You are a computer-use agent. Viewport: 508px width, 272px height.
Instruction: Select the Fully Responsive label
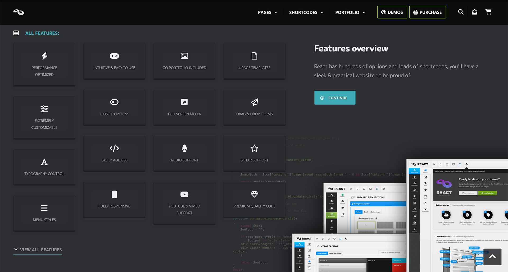pos(114,206)
